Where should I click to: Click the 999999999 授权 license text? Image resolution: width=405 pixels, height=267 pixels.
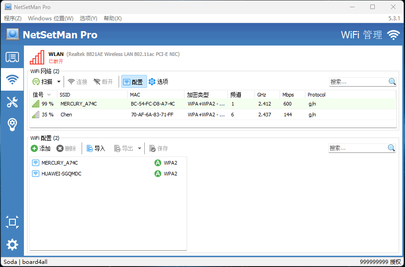pos(380,262)
